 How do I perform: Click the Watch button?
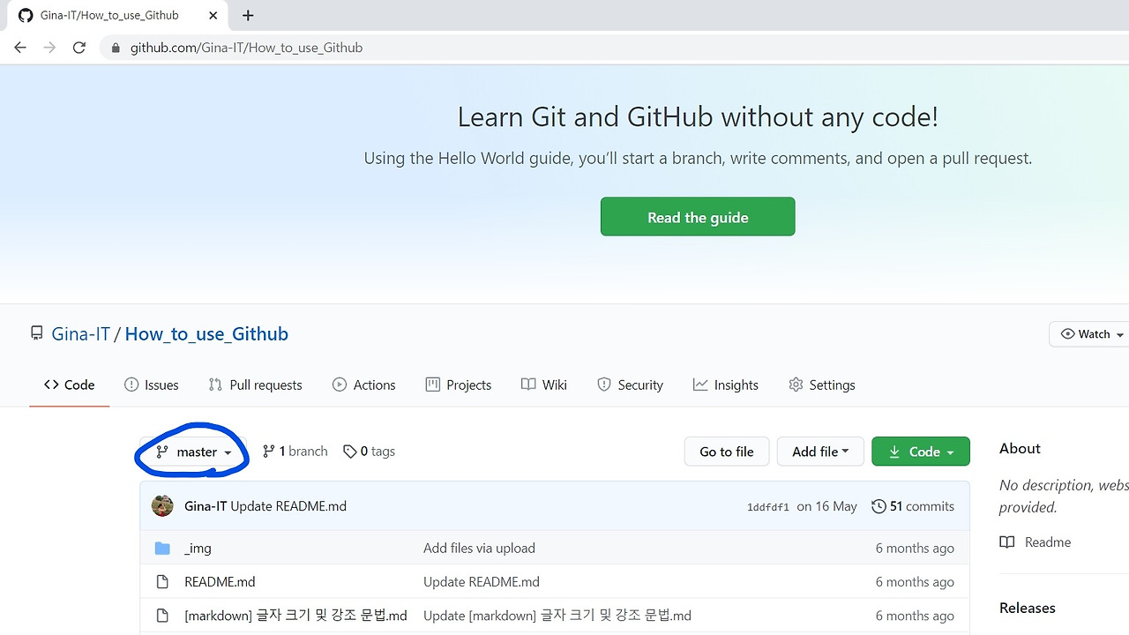(x=1088, y=334)
